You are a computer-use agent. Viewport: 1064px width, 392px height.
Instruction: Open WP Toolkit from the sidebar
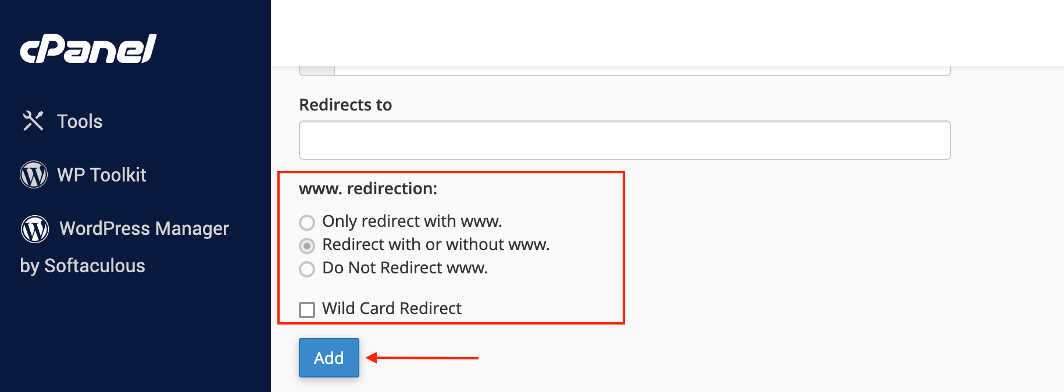click(x=83, y=174)
